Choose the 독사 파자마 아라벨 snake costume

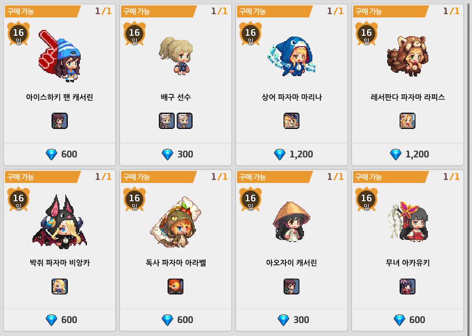point(176,222)
